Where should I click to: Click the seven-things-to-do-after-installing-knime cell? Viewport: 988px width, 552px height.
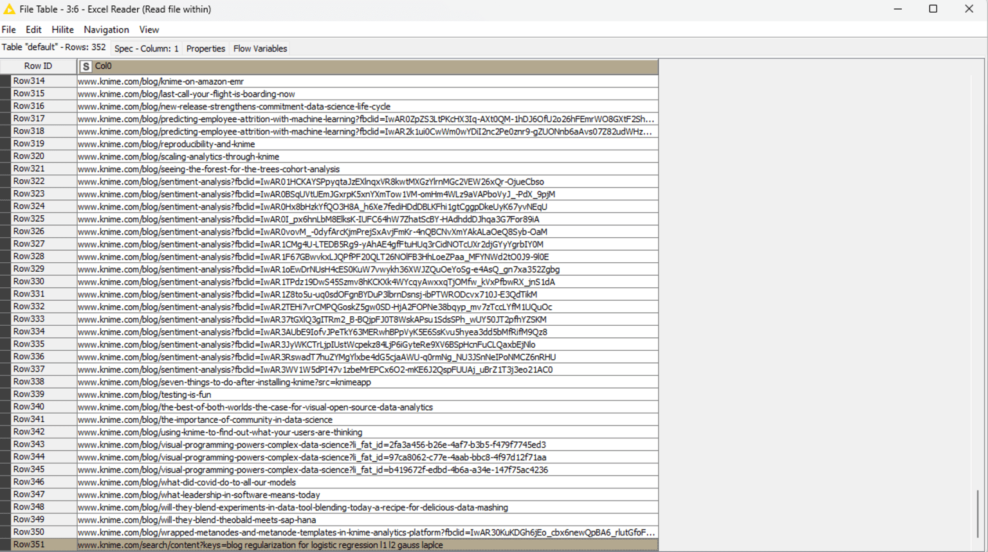tap(368, 382)
